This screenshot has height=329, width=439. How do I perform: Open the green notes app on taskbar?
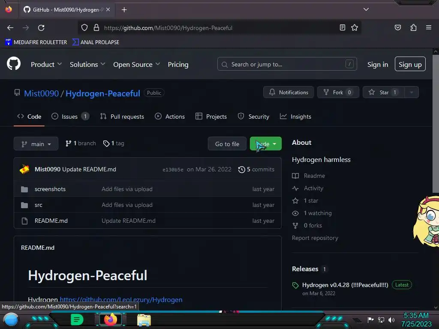point(77,320)
